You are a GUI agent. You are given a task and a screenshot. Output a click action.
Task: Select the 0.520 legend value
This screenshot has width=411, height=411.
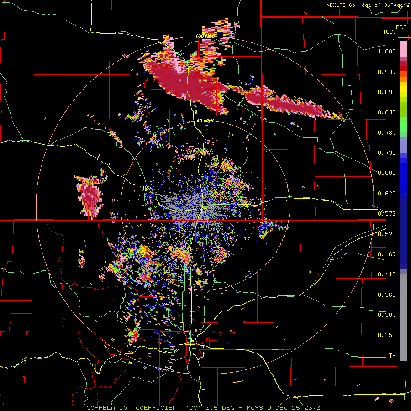tap(387, 234)
